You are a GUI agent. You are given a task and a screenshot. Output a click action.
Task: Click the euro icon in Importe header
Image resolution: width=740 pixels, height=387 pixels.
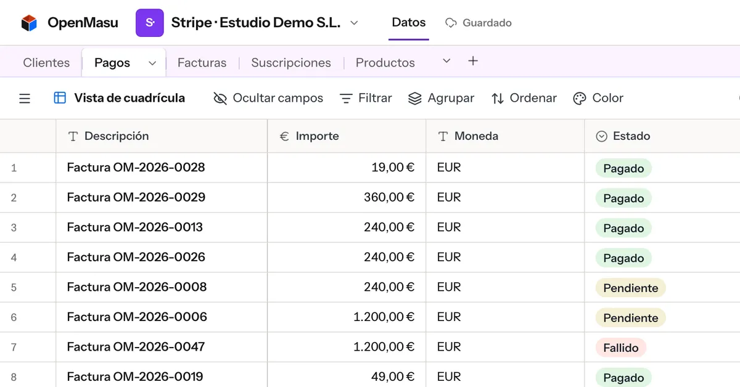tap(284, 136)
